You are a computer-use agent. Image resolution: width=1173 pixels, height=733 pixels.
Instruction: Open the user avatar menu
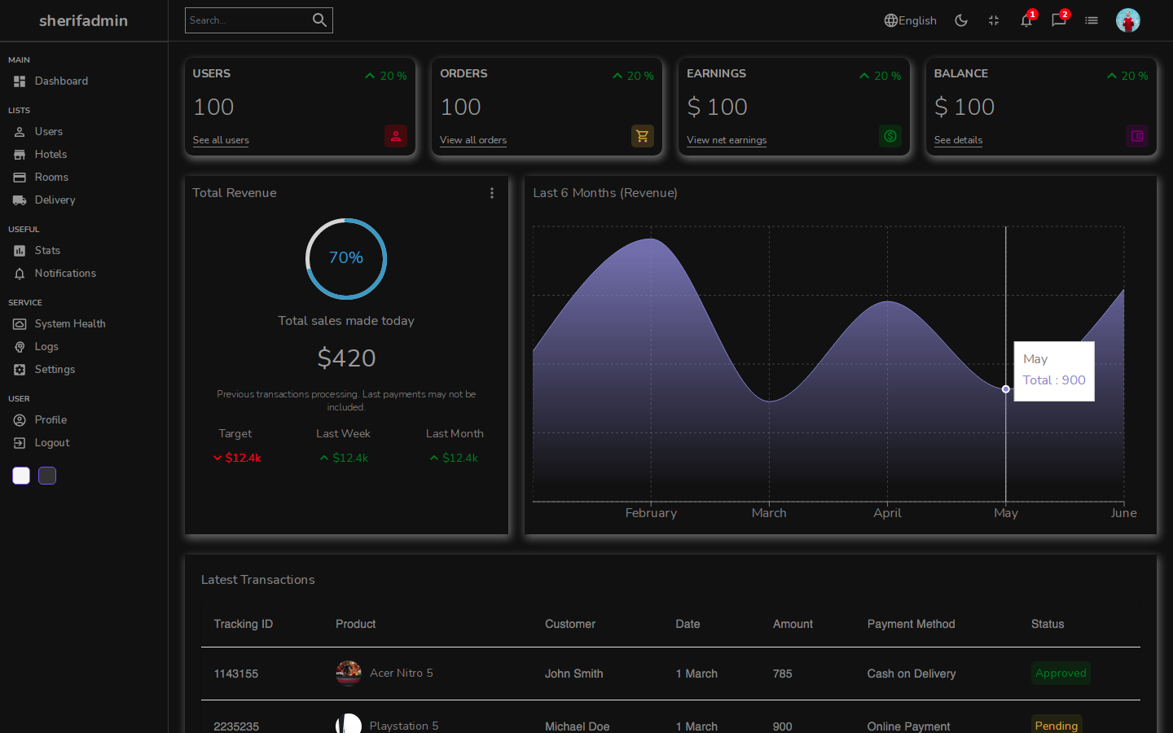pyautogui.click(x=1128, y=20)
